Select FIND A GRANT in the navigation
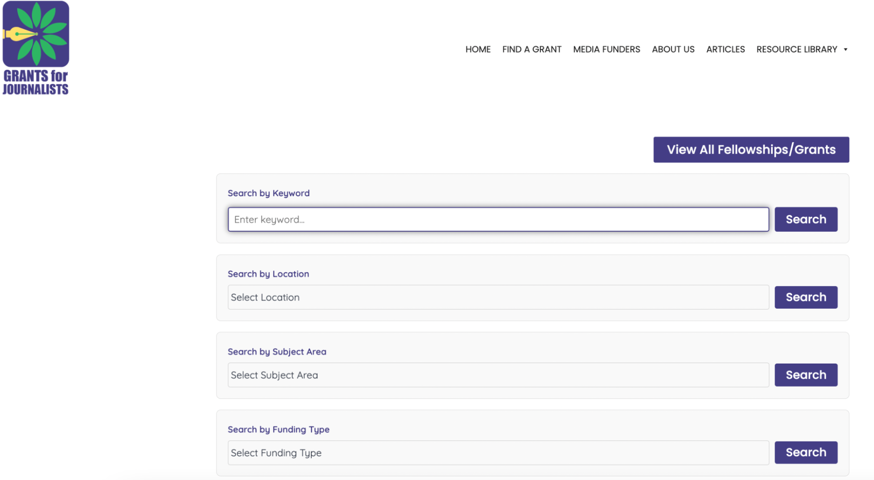 tap(531, 49)
